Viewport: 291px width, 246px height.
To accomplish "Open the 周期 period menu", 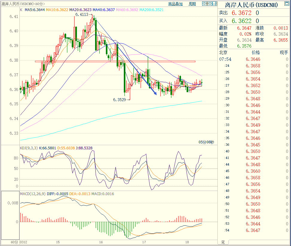I will tap(192, 4).
